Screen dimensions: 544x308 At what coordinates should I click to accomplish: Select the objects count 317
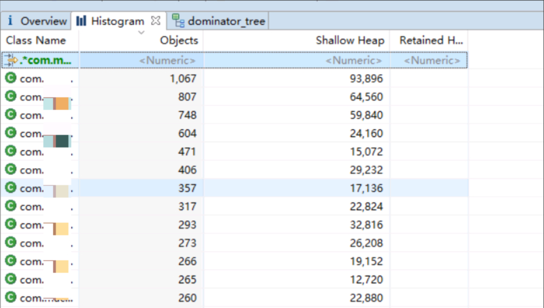[187, 206]
